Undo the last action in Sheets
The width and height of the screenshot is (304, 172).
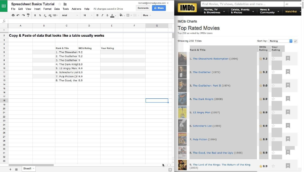point(18,15)
